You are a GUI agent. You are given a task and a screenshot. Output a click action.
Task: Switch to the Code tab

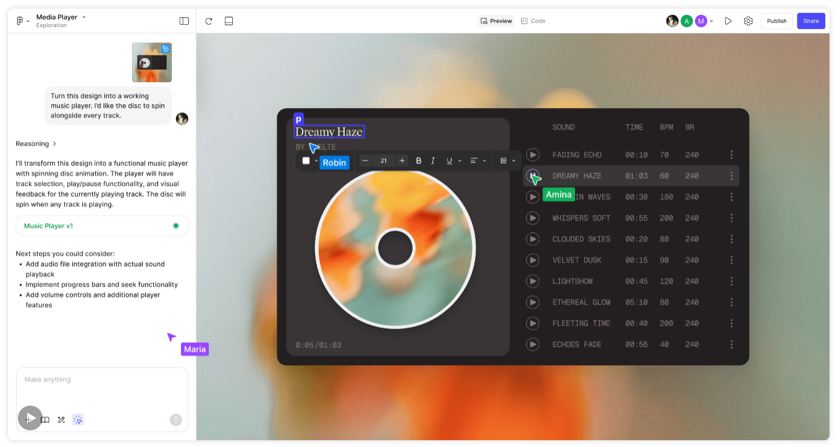(x=533, y=21)
